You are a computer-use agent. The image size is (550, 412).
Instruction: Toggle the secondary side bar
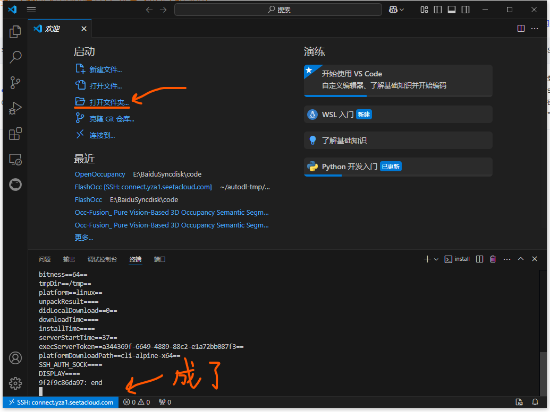(x=466, y=10)
